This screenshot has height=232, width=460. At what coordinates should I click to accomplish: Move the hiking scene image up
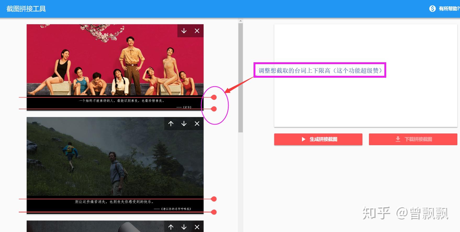point(171,124)
